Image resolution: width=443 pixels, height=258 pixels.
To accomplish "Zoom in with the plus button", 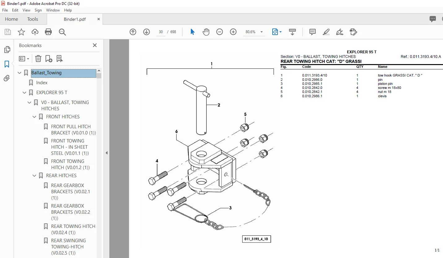I will pyautogui.click(x=233, y=32).
